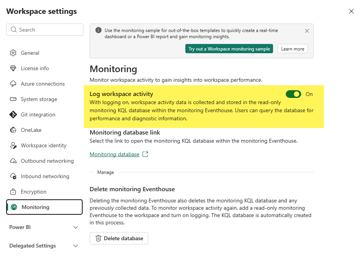Open the Monitoring database link
The image size is (363, 256).
[114, 154]
